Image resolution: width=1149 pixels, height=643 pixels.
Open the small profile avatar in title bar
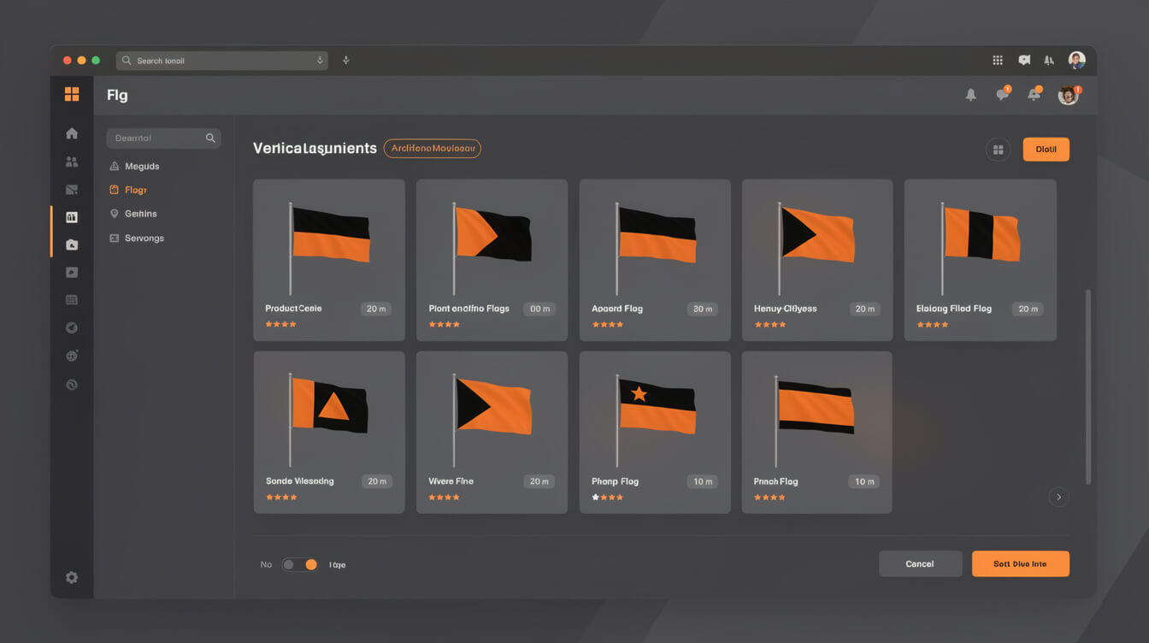tap(1077, 60)
